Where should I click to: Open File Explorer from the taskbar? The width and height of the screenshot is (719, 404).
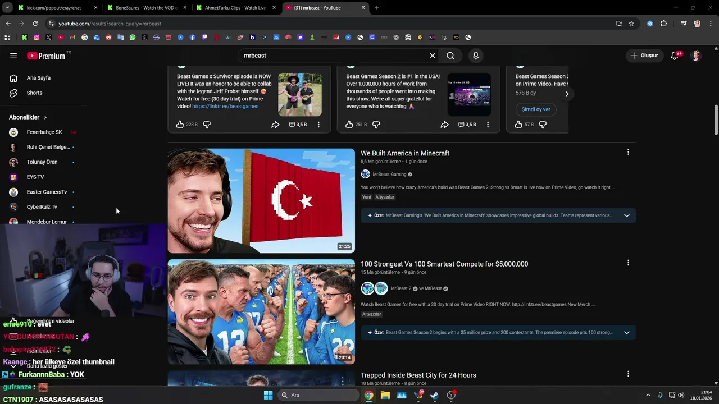(385, 395)
